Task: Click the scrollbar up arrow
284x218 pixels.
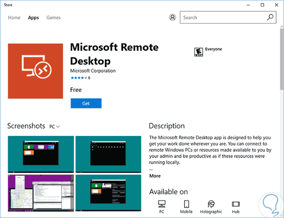Action: (282, 27)
